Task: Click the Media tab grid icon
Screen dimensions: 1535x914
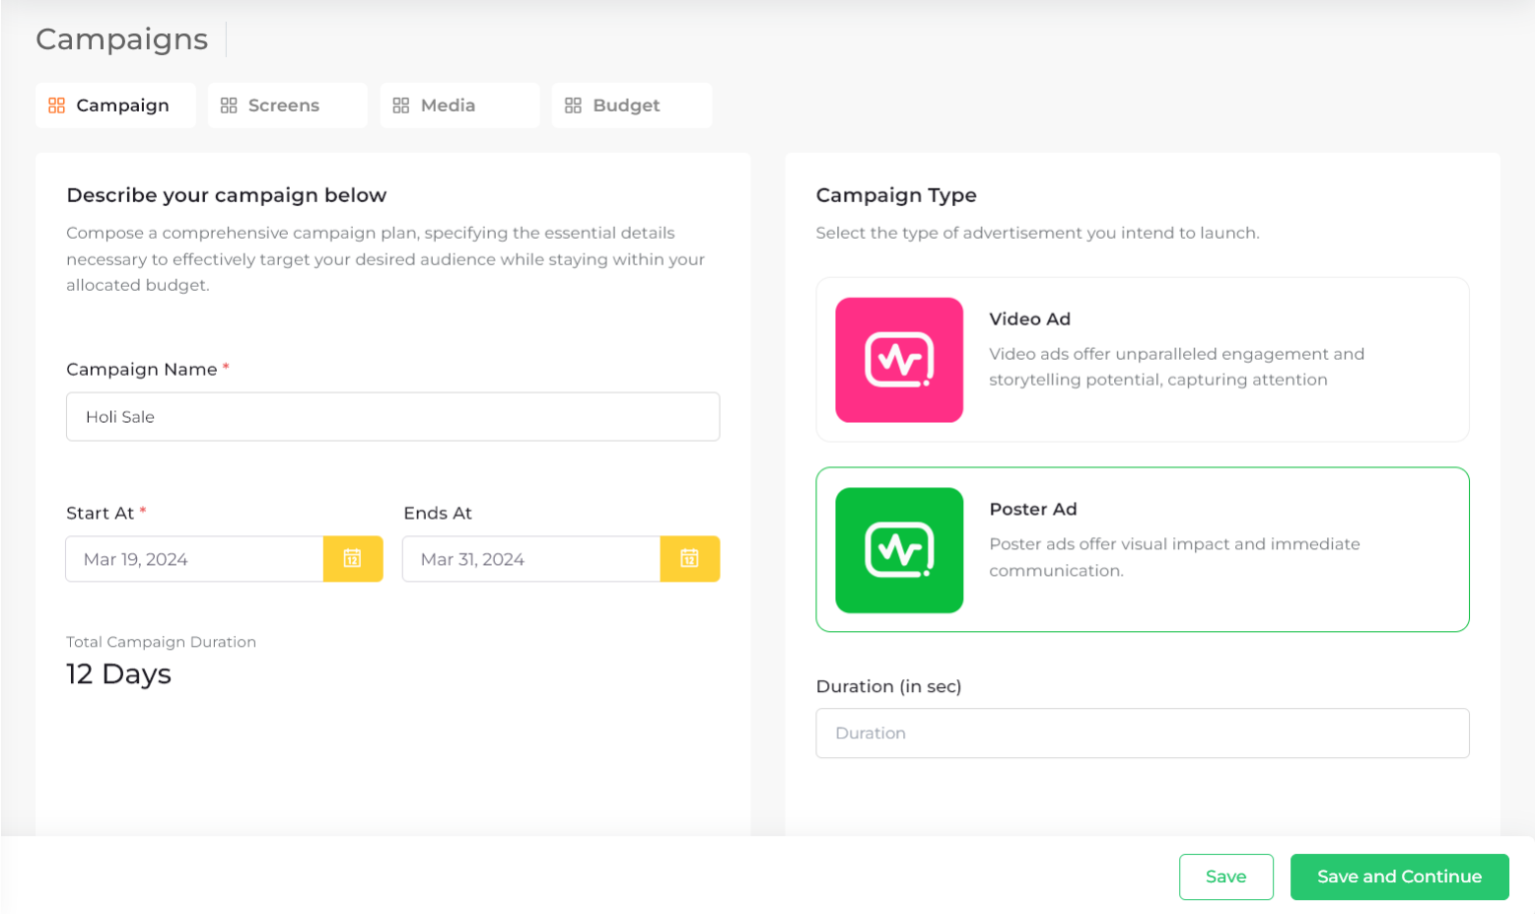Action: (401, 106)
